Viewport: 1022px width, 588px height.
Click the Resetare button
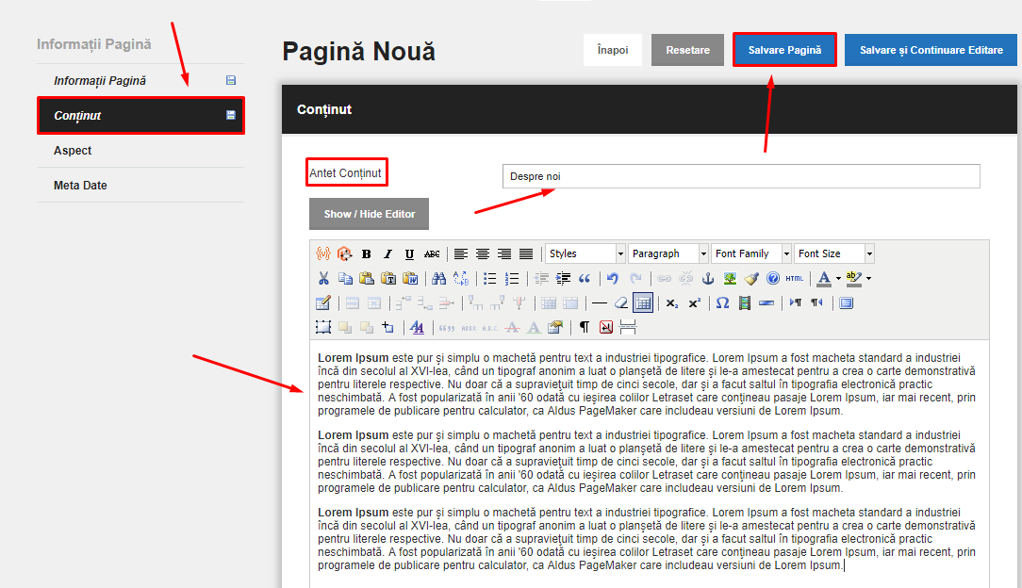pyautogui.click(x=687, y=50)
